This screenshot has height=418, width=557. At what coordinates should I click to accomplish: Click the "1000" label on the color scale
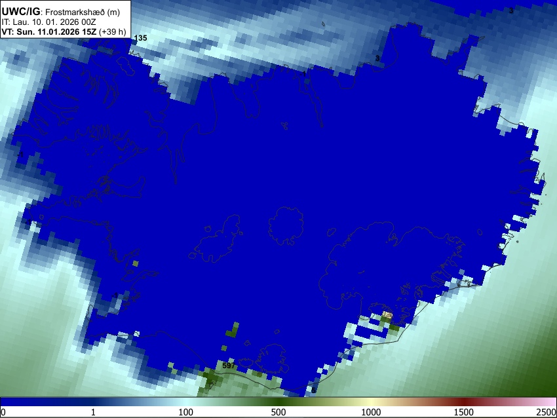pyautogui.click(x=371, y=412)
